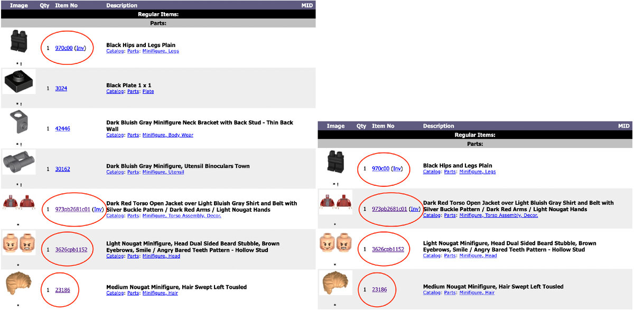Click the tousled hair thumbnail in left table

pos(19,284)
